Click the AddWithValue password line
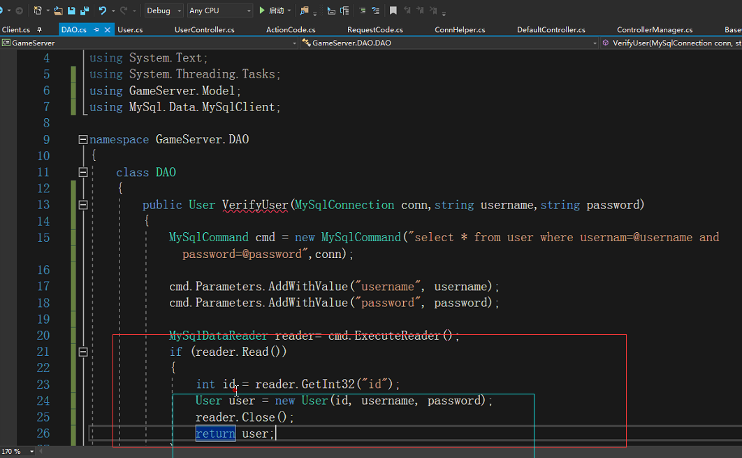The image size is (742, 458). coord(334,303)
